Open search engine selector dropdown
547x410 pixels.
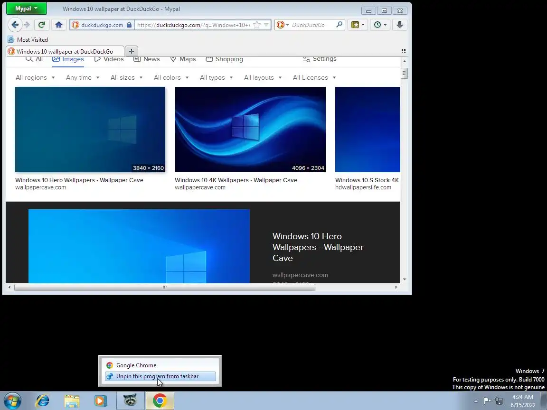283,25
